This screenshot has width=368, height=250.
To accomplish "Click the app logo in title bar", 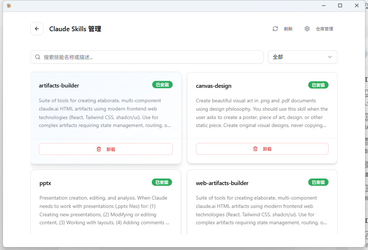I will (9, 5).
